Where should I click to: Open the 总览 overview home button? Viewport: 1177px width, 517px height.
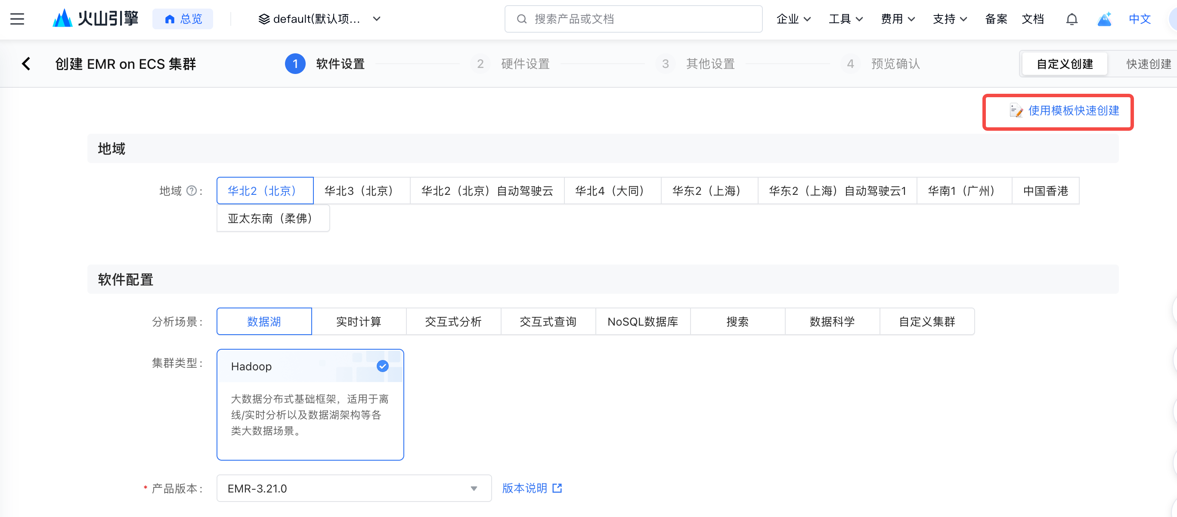(183, 18)
